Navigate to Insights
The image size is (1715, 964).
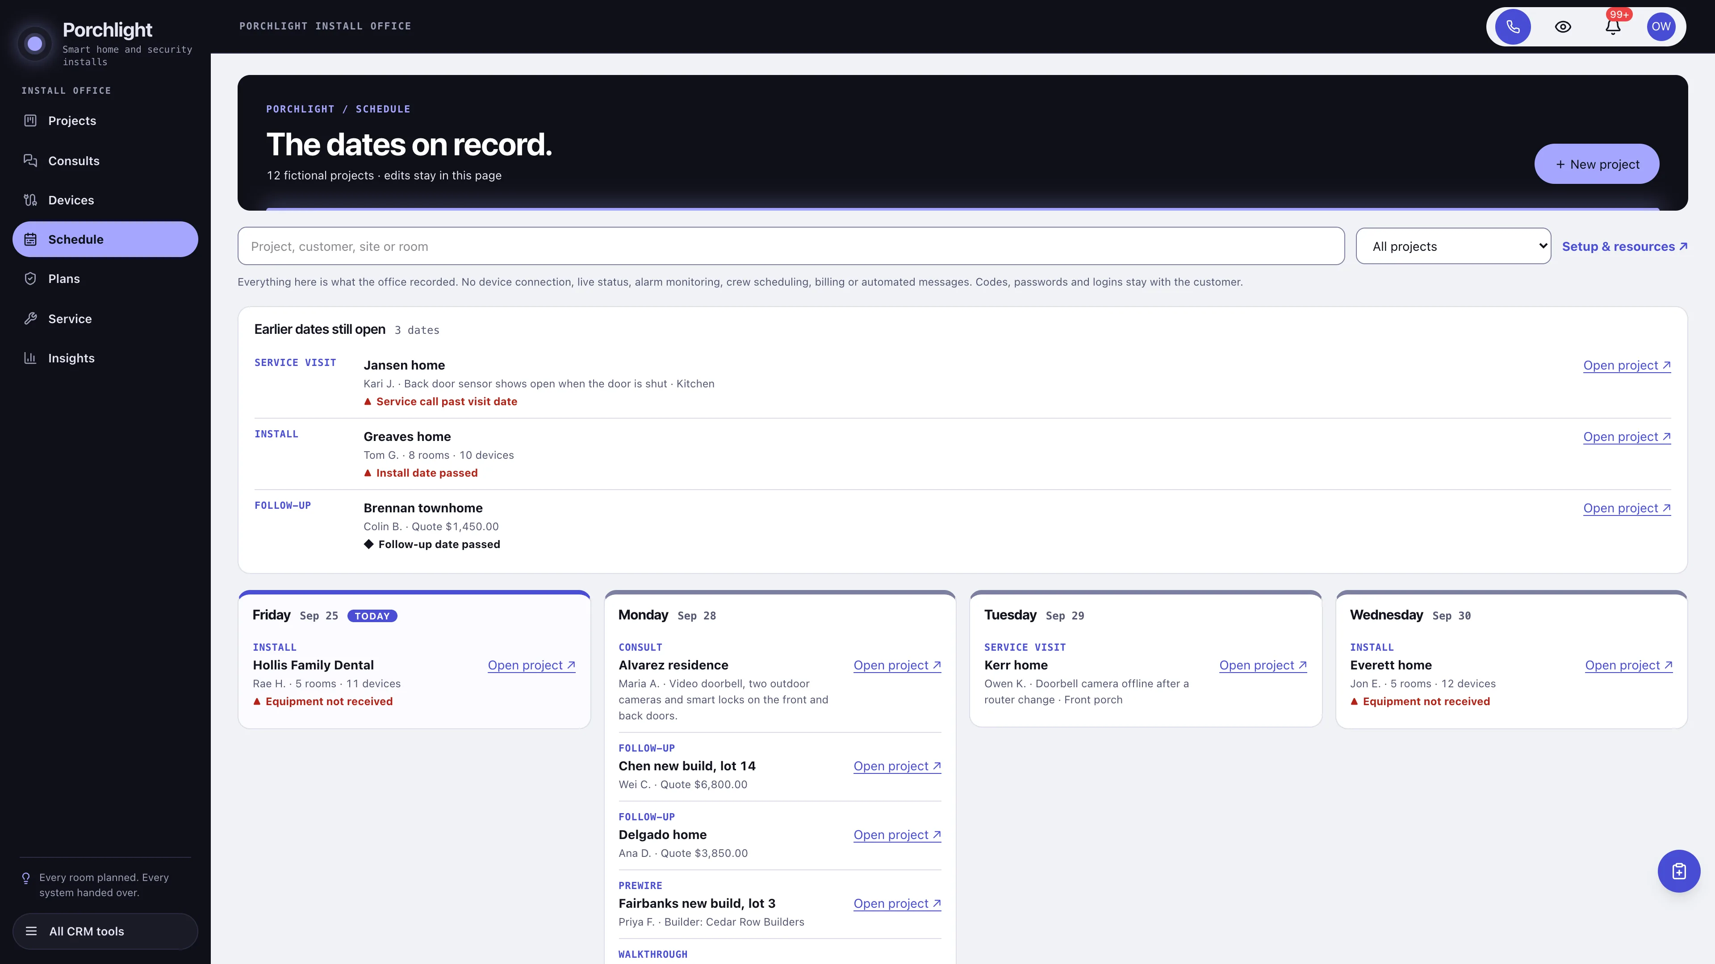point(105,358)
